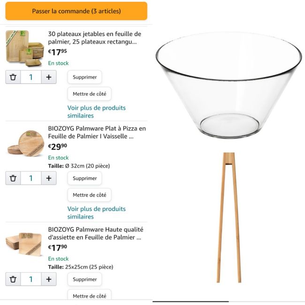Open the square palm leaf plates thumbnail

24,244
